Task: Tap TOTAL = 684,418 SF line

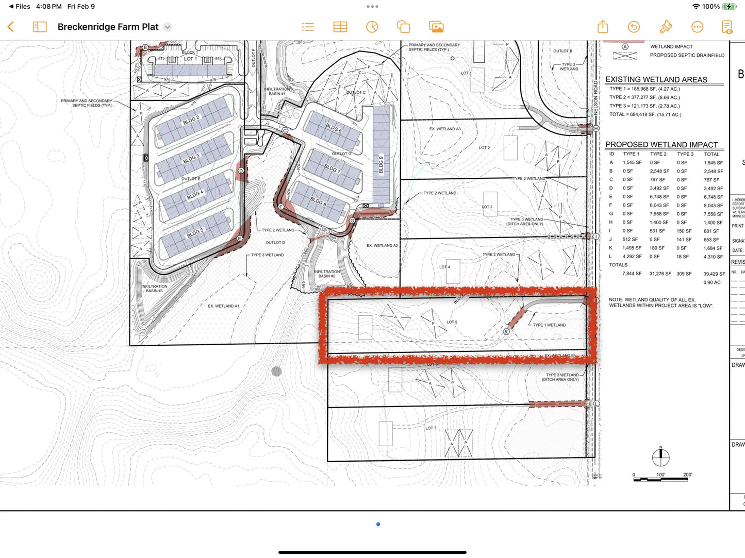Action: pyautogui.click(x=645, y=114)
